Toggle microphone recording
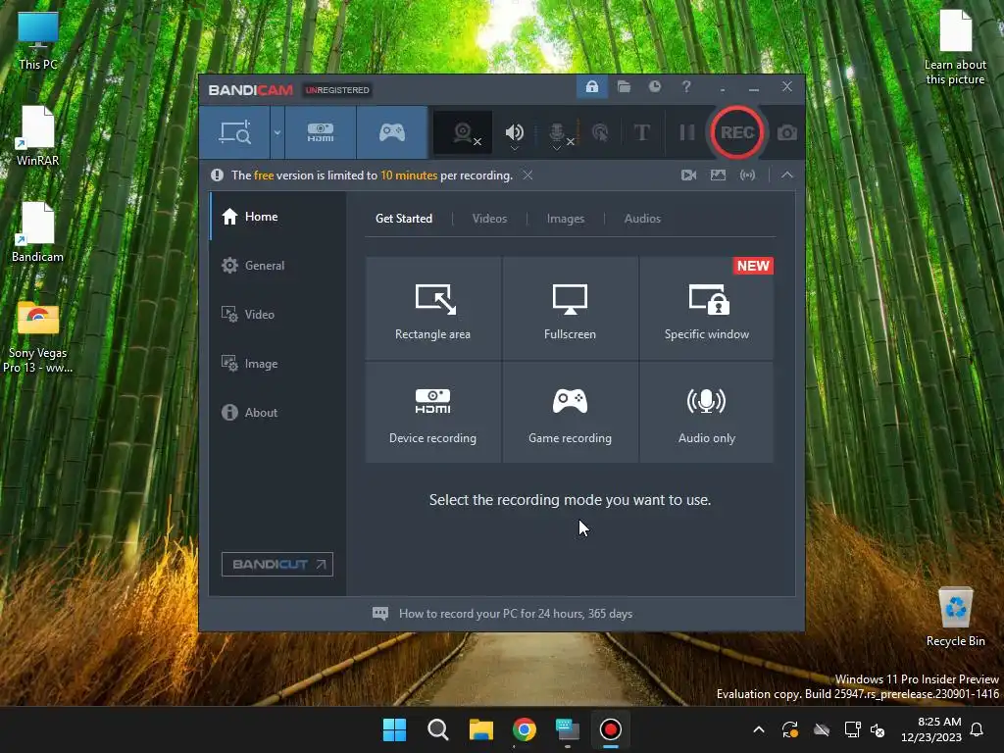The image size is (1004, 753). pos(557,132)
